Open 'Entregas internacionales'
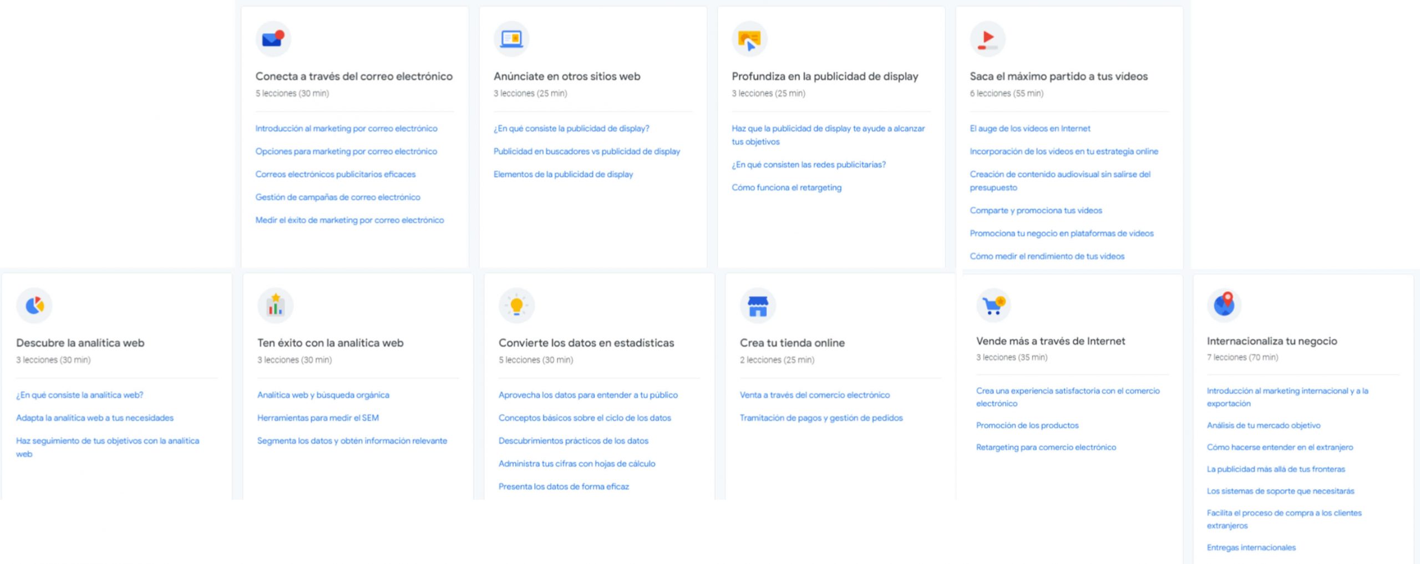This screenshot has width=1420, height=564. point(1251,547)
